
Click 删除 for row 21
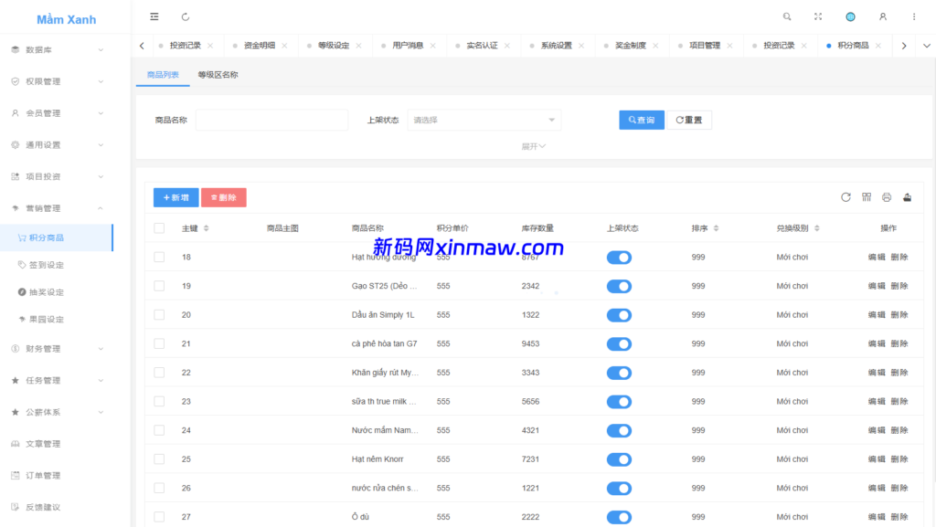pyautogui.click(x=899, y=344)
